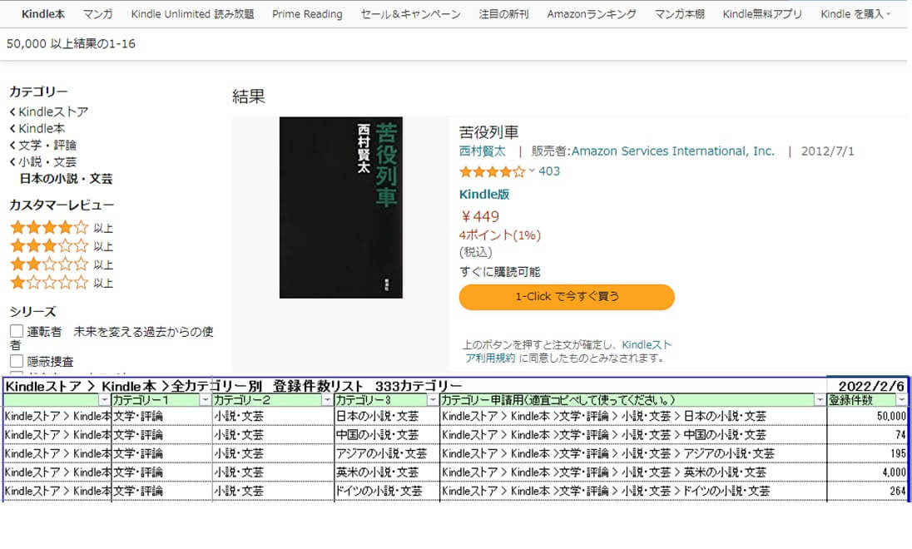The height and width of the screenshot is (549, 912).
Task: Check the 運転者 series checkbox
Action: coord(17,332)
